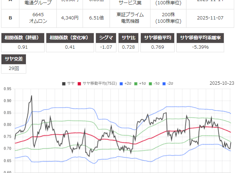Click the 2025-10-23 chart date label
This screenshot has height=173, width=236.
click(x=222, y=83)
